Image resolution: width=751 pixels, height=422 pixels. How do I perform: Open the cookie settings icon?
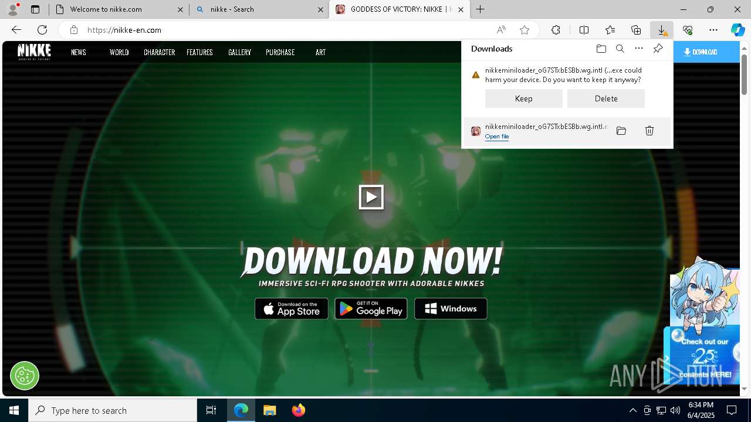pyautogui.click(x=25, y=376)
